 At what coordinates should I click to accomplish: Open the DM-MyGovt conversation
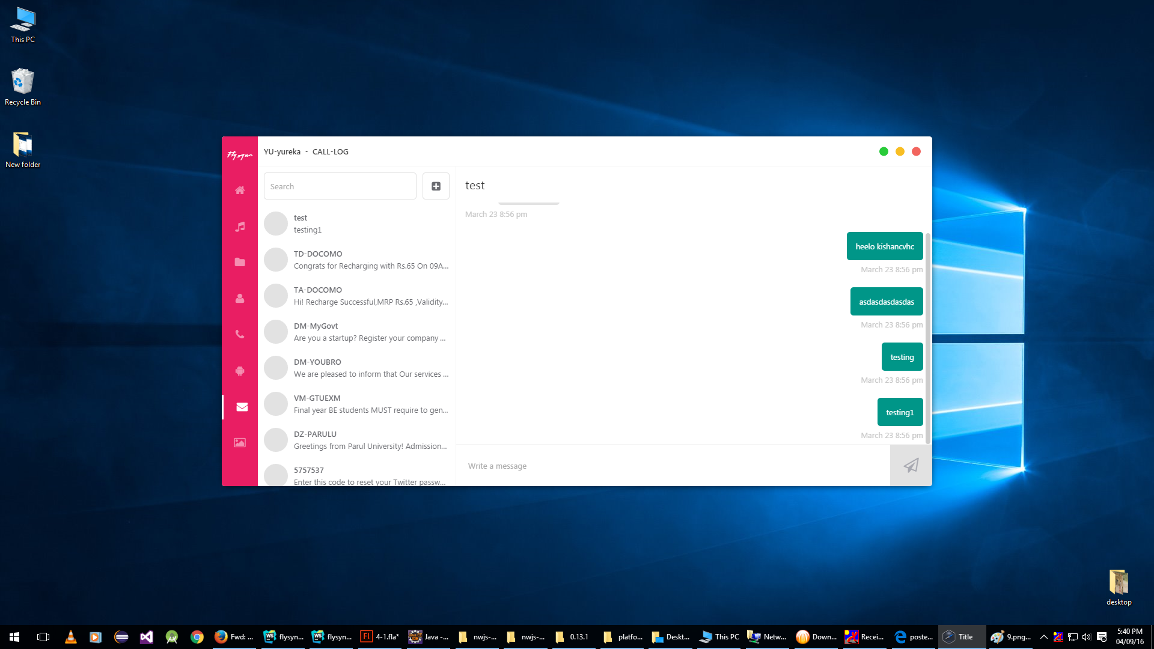point(358,332)
